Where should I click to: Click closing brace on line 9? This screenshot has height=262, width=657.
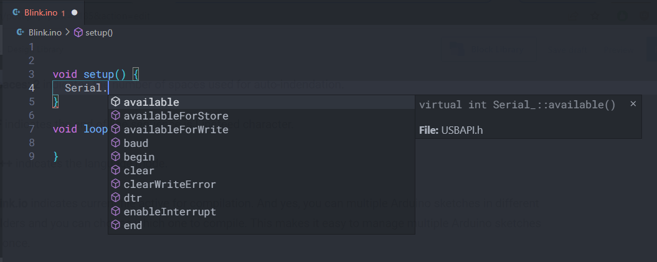55,157
